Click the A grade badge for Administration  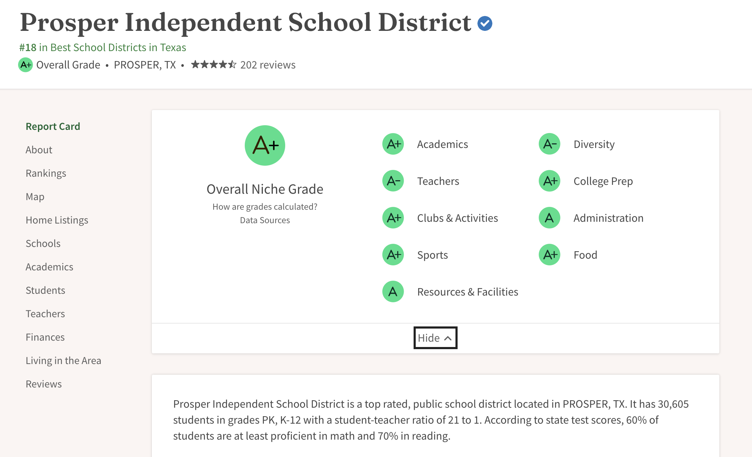549,218
